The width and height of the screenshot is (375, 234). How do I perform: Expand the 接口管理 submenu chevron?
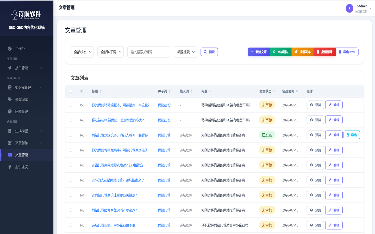41,68
